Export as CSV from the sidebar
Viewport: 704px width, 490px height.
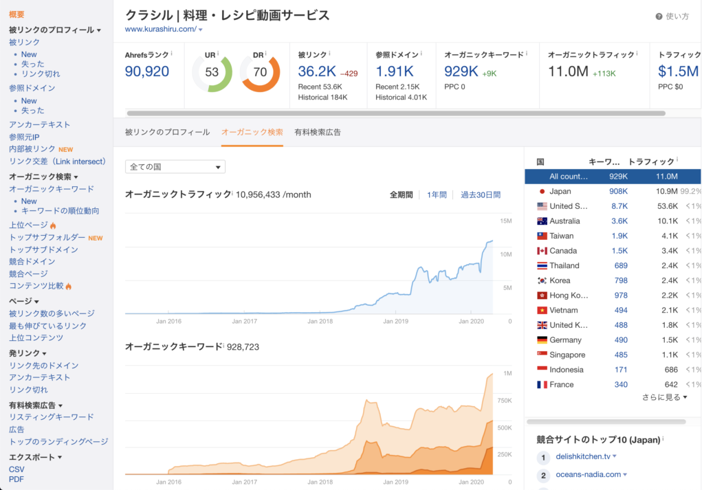tap(16, 469)
